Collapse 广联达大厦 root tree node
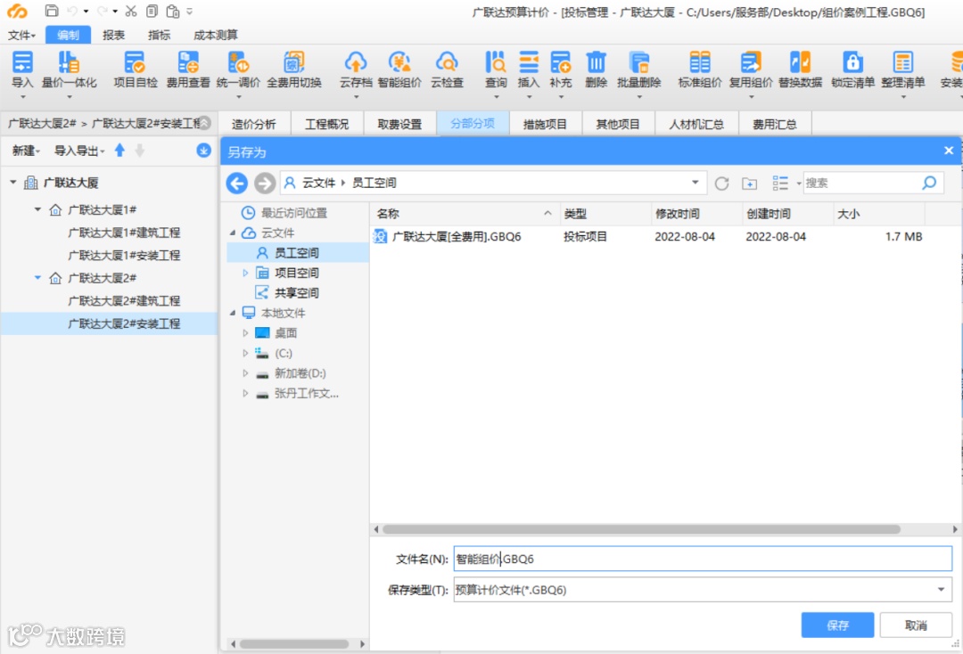The width and height of the screenshot is (963, 654). pyautogui.click(x=12, y=183)
